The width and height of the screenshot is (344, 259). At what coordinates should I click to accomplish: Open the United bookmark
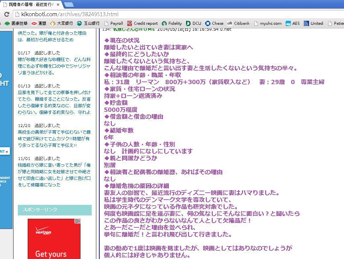click(314, 23)
